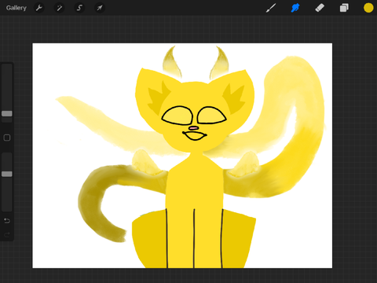This screenshot has height=283, width=377.
Task: Select the Eraser tool
Action: [x=320, y=8]
